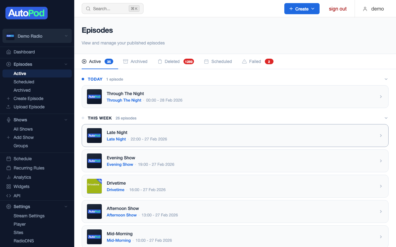This screenshot has width=396, height=247.
Task: Collapse the Episodes sidebar section
Action: tap(66, 64)
